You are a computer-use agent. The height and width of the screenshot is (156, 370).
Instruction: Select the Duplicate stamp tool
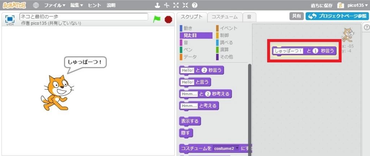click(x=158, y=5)
